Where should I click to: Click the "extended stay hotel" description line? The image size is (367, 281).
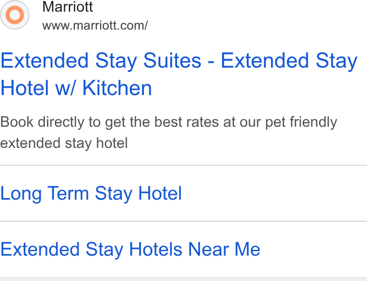64,143
